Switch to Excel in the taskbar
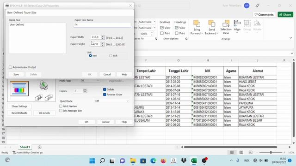 pyautogui.click(x=194, y=160)
